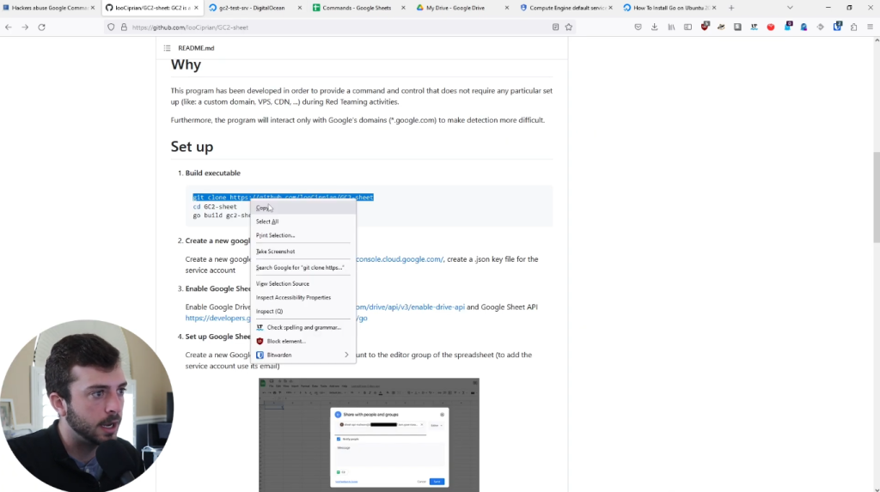The width and height of the screenshot is (880, 492).
Task: Click the page vertical scrollbar thumb
Action: [876, 197]
